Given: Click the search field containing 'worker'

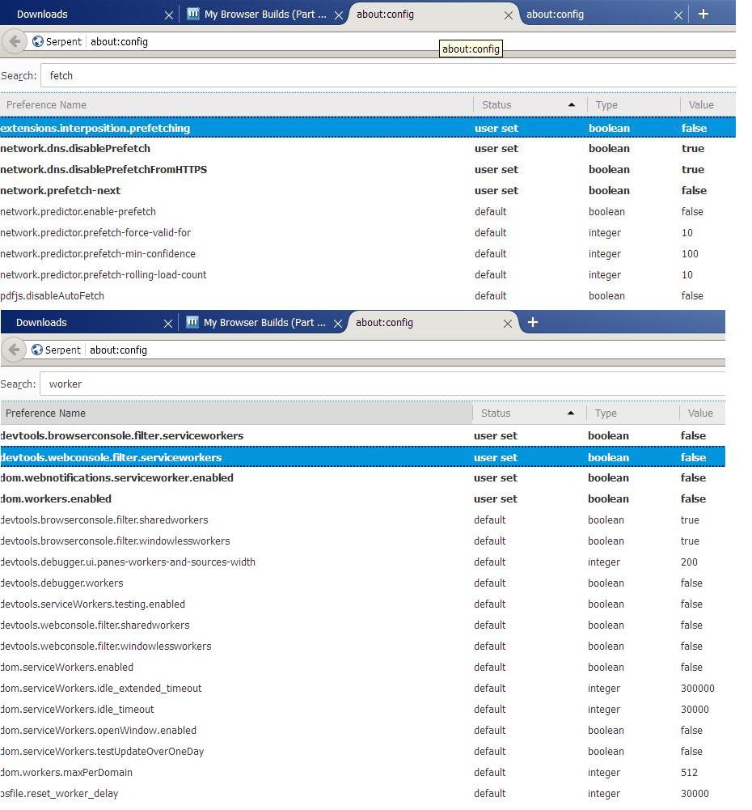Looking at the screenshot, I should [382, 384].
